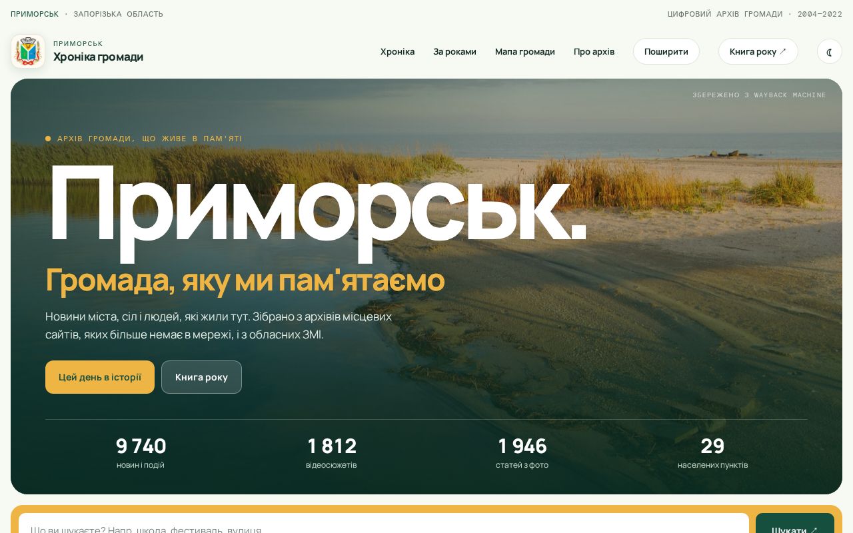
Task: Click the Prymorsk coat of arms logo
Action: coord(28,51)
